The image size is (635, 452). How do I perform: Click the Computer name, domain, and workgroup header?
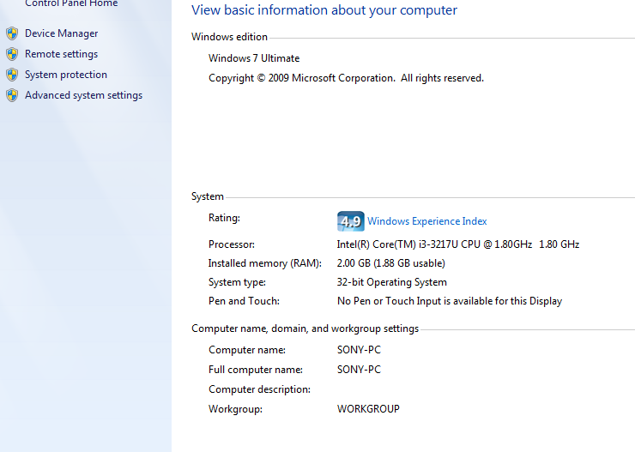305,328
